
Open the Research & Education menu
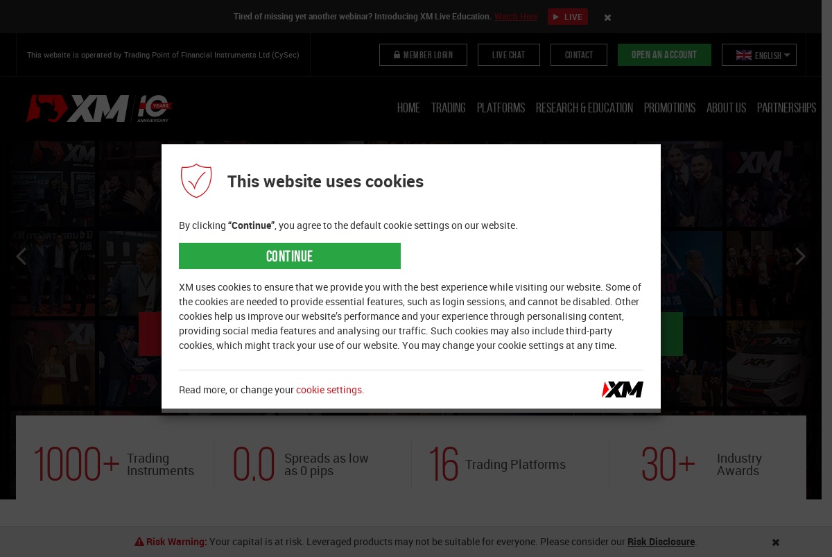(x=584, y=108)
